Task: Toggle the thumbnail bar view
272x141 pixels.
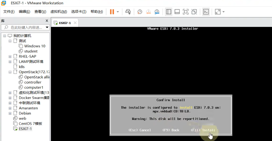Action: pos(177,12)
